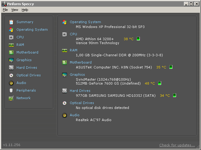Open the Help menu
Image resolution: width=201 pixels, height=150 pixels.
pos(25,10)
